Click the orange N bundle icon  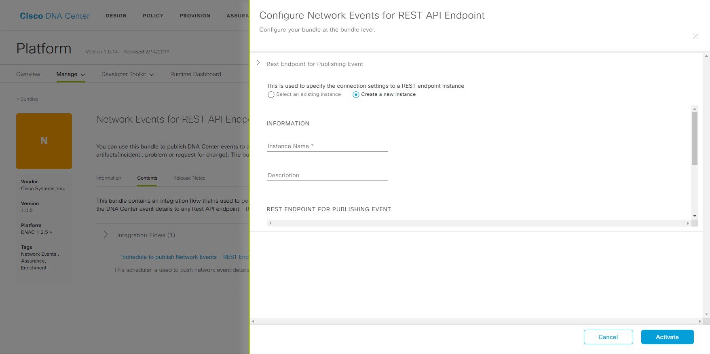[x=44, y=141]
